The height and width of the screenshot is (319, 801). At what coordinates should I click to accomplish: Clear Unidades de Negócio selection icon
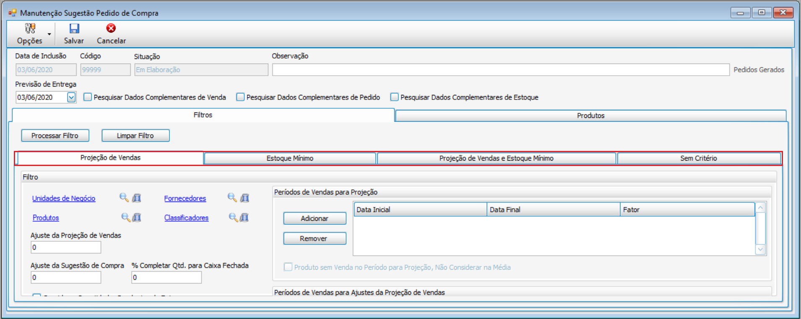tap(137, 198)
